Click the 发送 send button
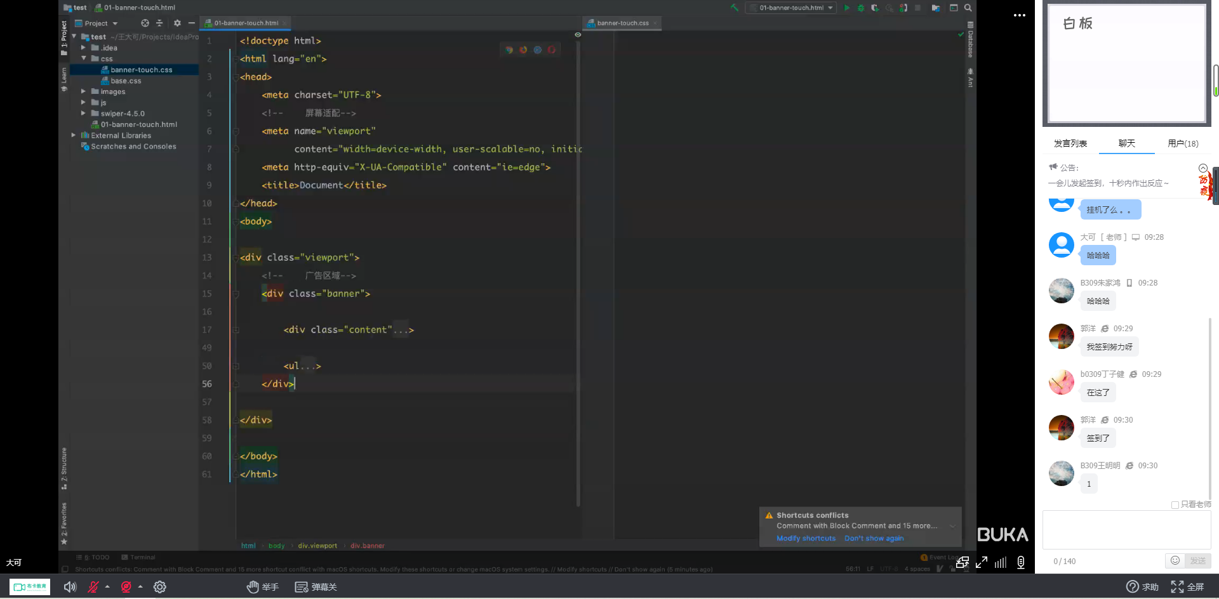Screen dimensions: 1219x599 coord(1198,560)
